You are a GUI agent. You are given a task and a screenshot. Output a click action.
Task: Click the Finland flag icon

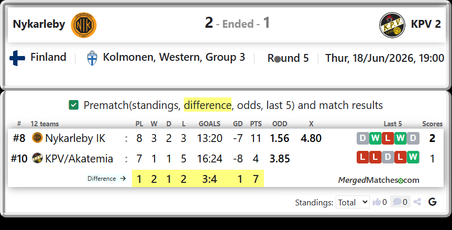(17, 58)
